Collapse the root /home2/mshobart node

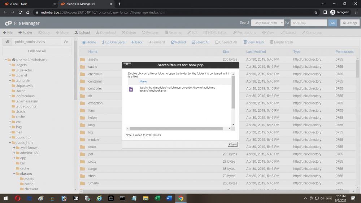click(6, 60)
